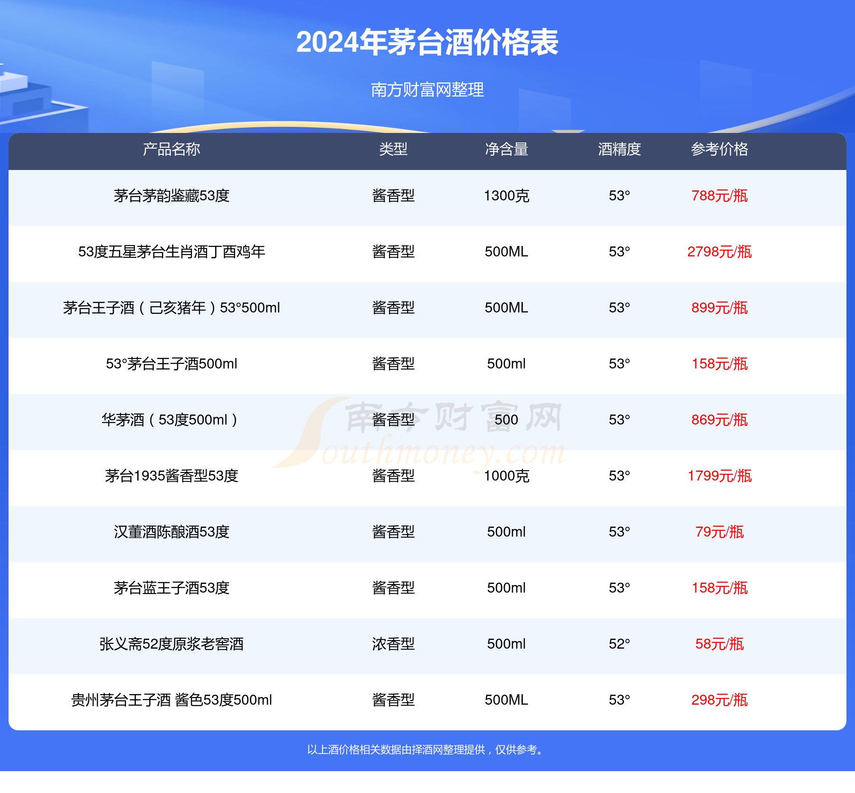This screenshot has width=855, height=793.
Task: Select 53度五星茅台生肖酒丁酉鸡年 row name
Action: coord(171,252)
